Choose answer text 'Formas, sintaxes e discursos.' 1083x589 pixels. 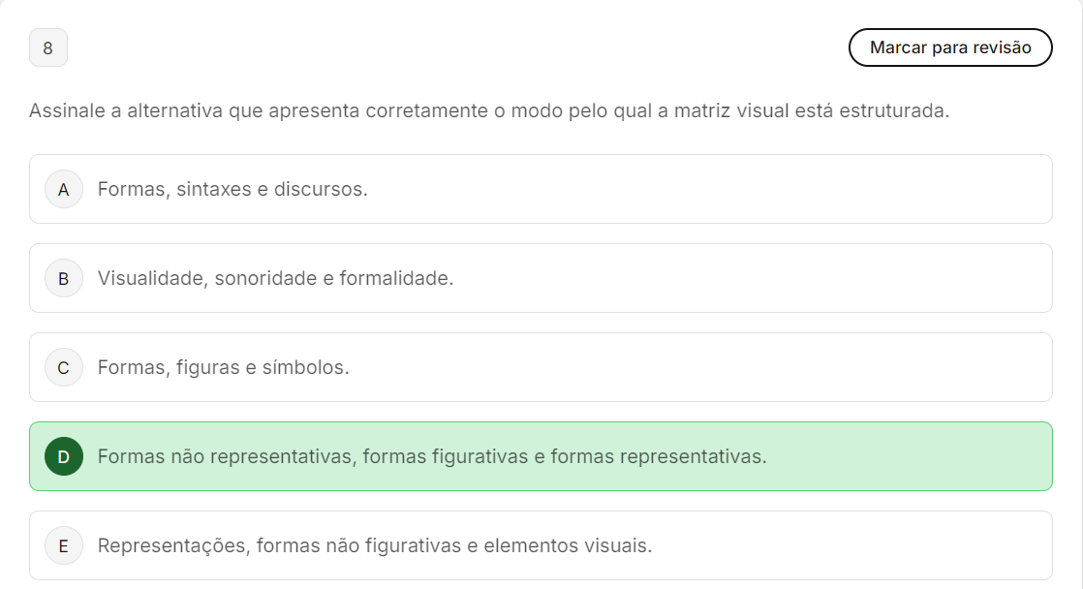[x=232, y=189]
